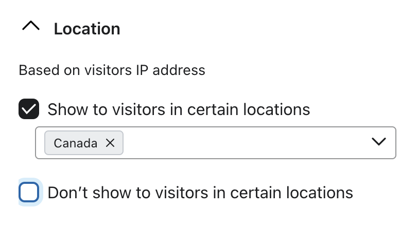Click the 'Show to visitors in certain locations' label
The height and width of the screenshot is (227, 418).
[179, 109]
